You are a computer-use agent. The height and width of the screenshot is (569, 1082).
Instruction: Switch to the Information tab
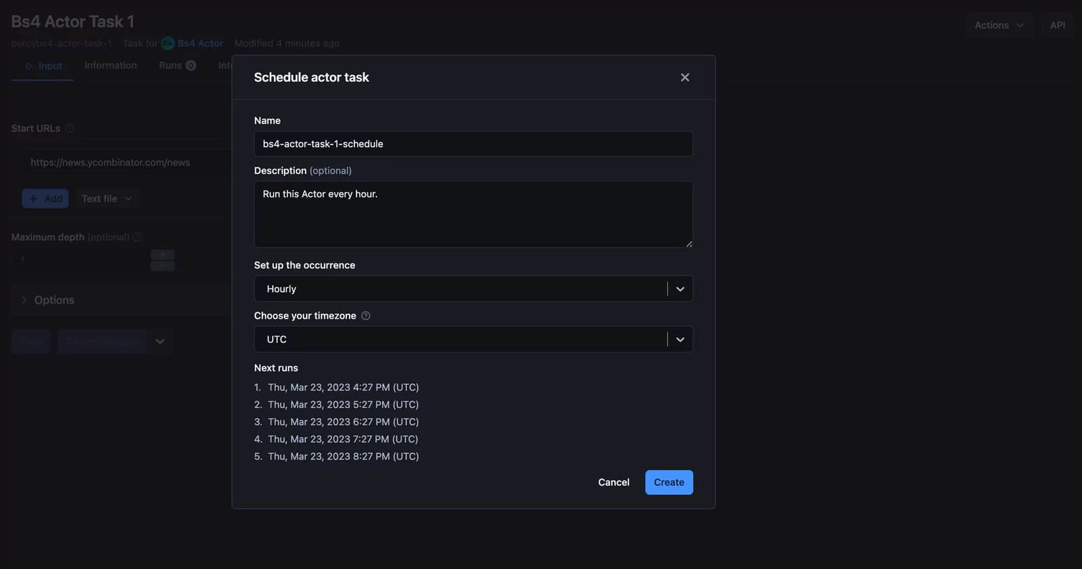110,66
